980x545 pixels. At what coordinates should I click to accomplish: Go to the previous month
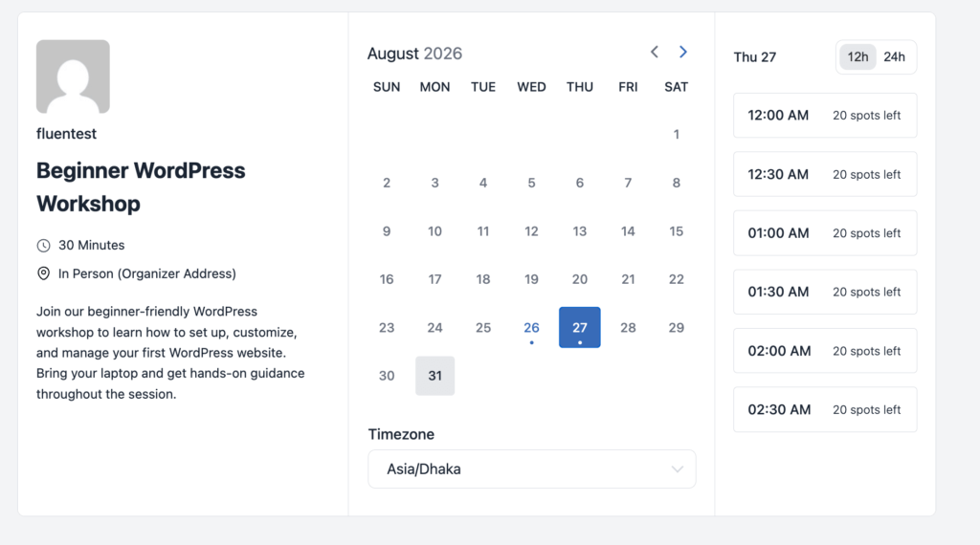coord(655,52)
